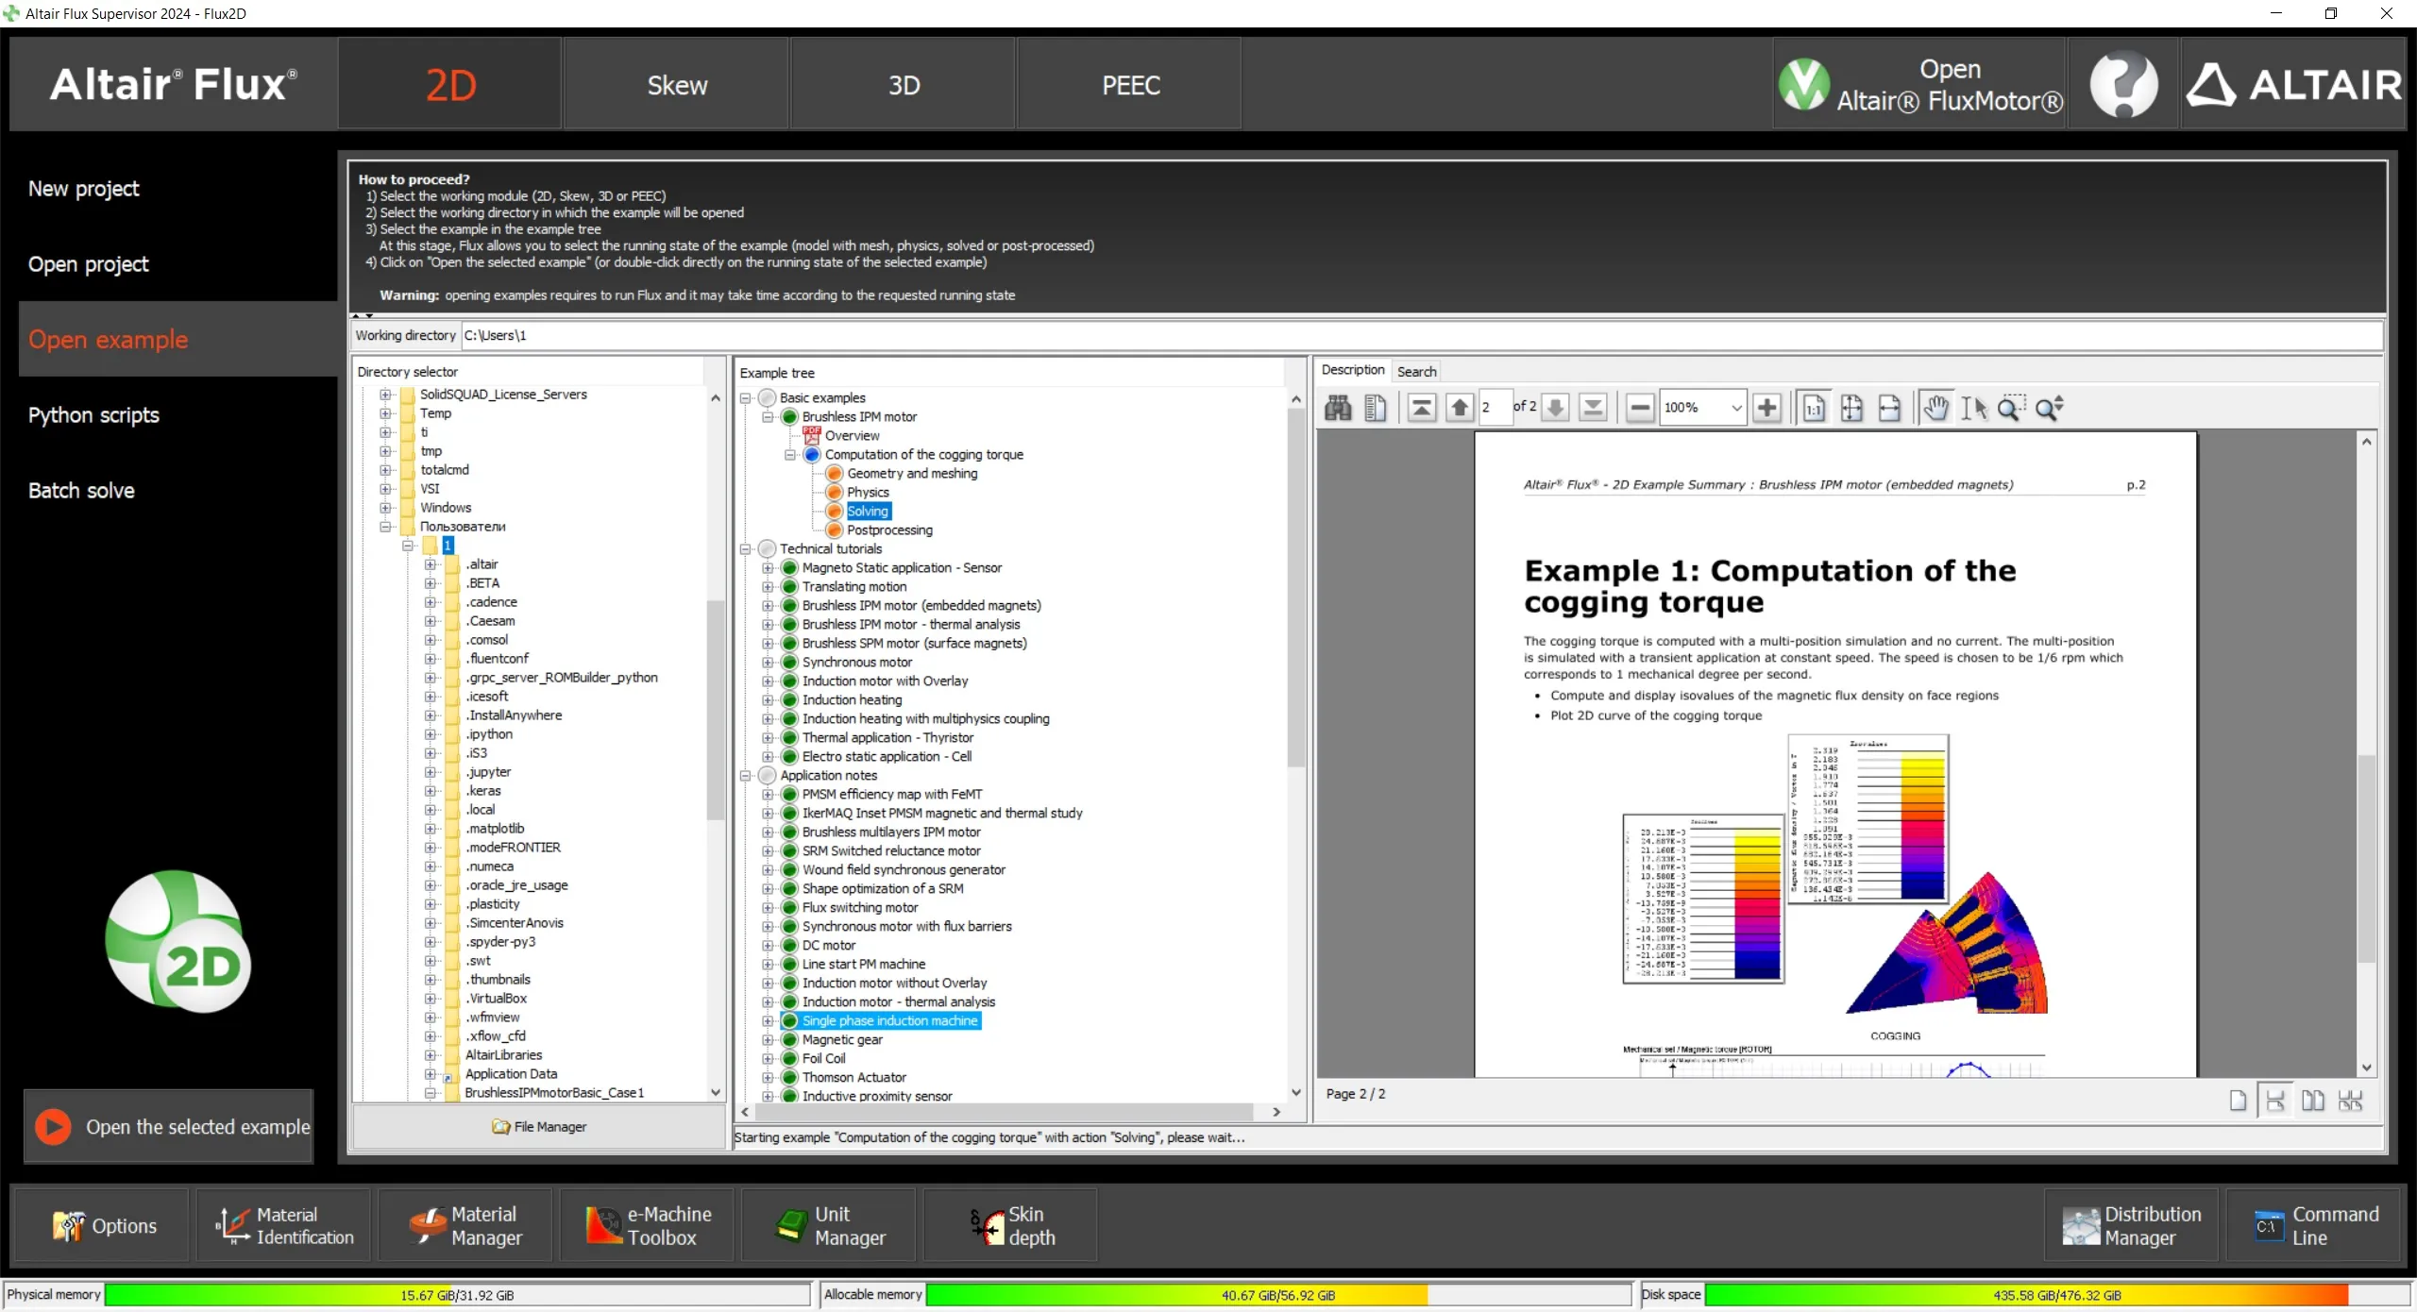Click the binoculars search icon in PDF toolbar

(1338, 408)
